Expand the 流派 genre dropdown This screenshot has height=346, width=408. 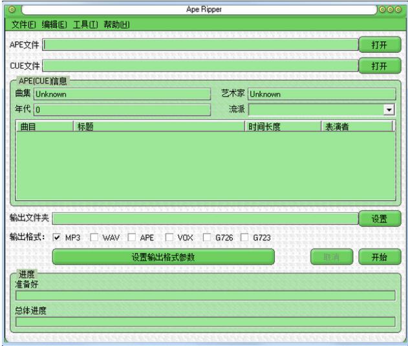[x=389, y=110]
